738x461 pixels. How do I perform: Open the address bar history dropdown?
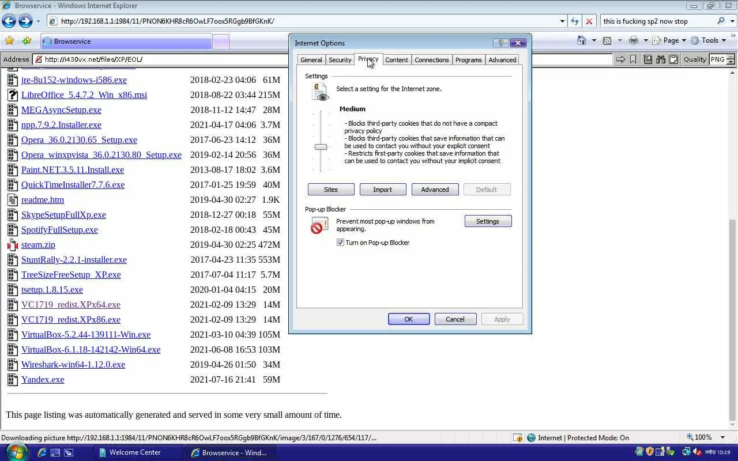tap(562, 21)
